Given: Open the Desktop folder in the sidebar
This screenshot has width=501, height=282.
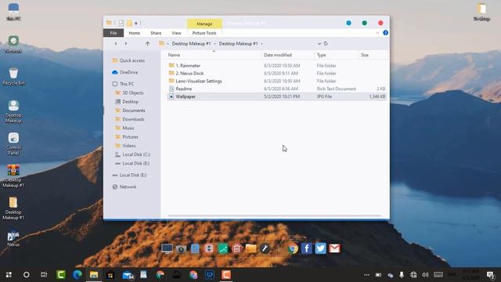Looking at the screenshot, I should (x=127, y=101).
